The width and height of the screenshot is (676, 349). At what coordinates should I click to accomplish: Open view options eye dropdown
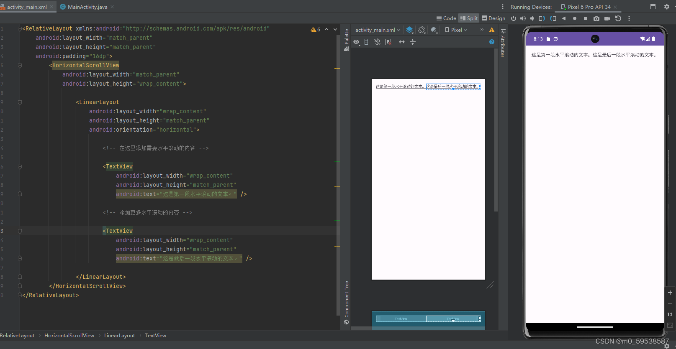[357, 42]
